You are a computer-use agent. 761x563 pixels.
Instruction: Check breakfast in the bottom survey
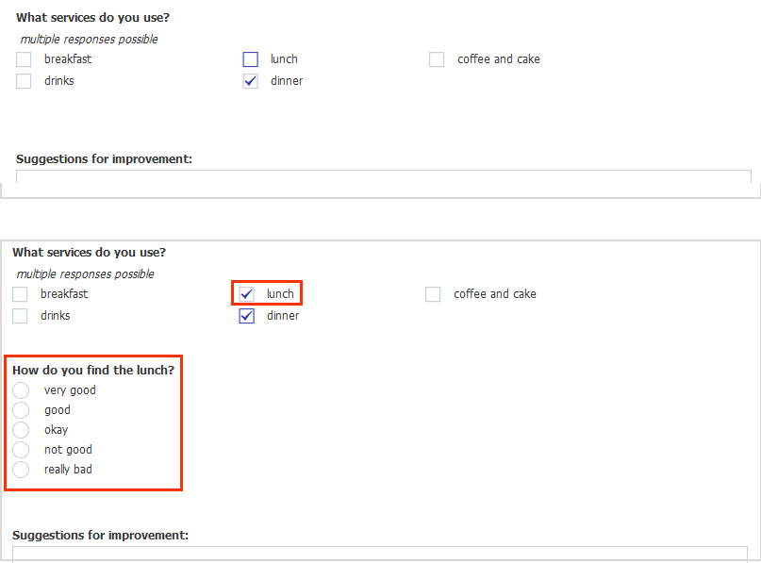tap(20, 293)
